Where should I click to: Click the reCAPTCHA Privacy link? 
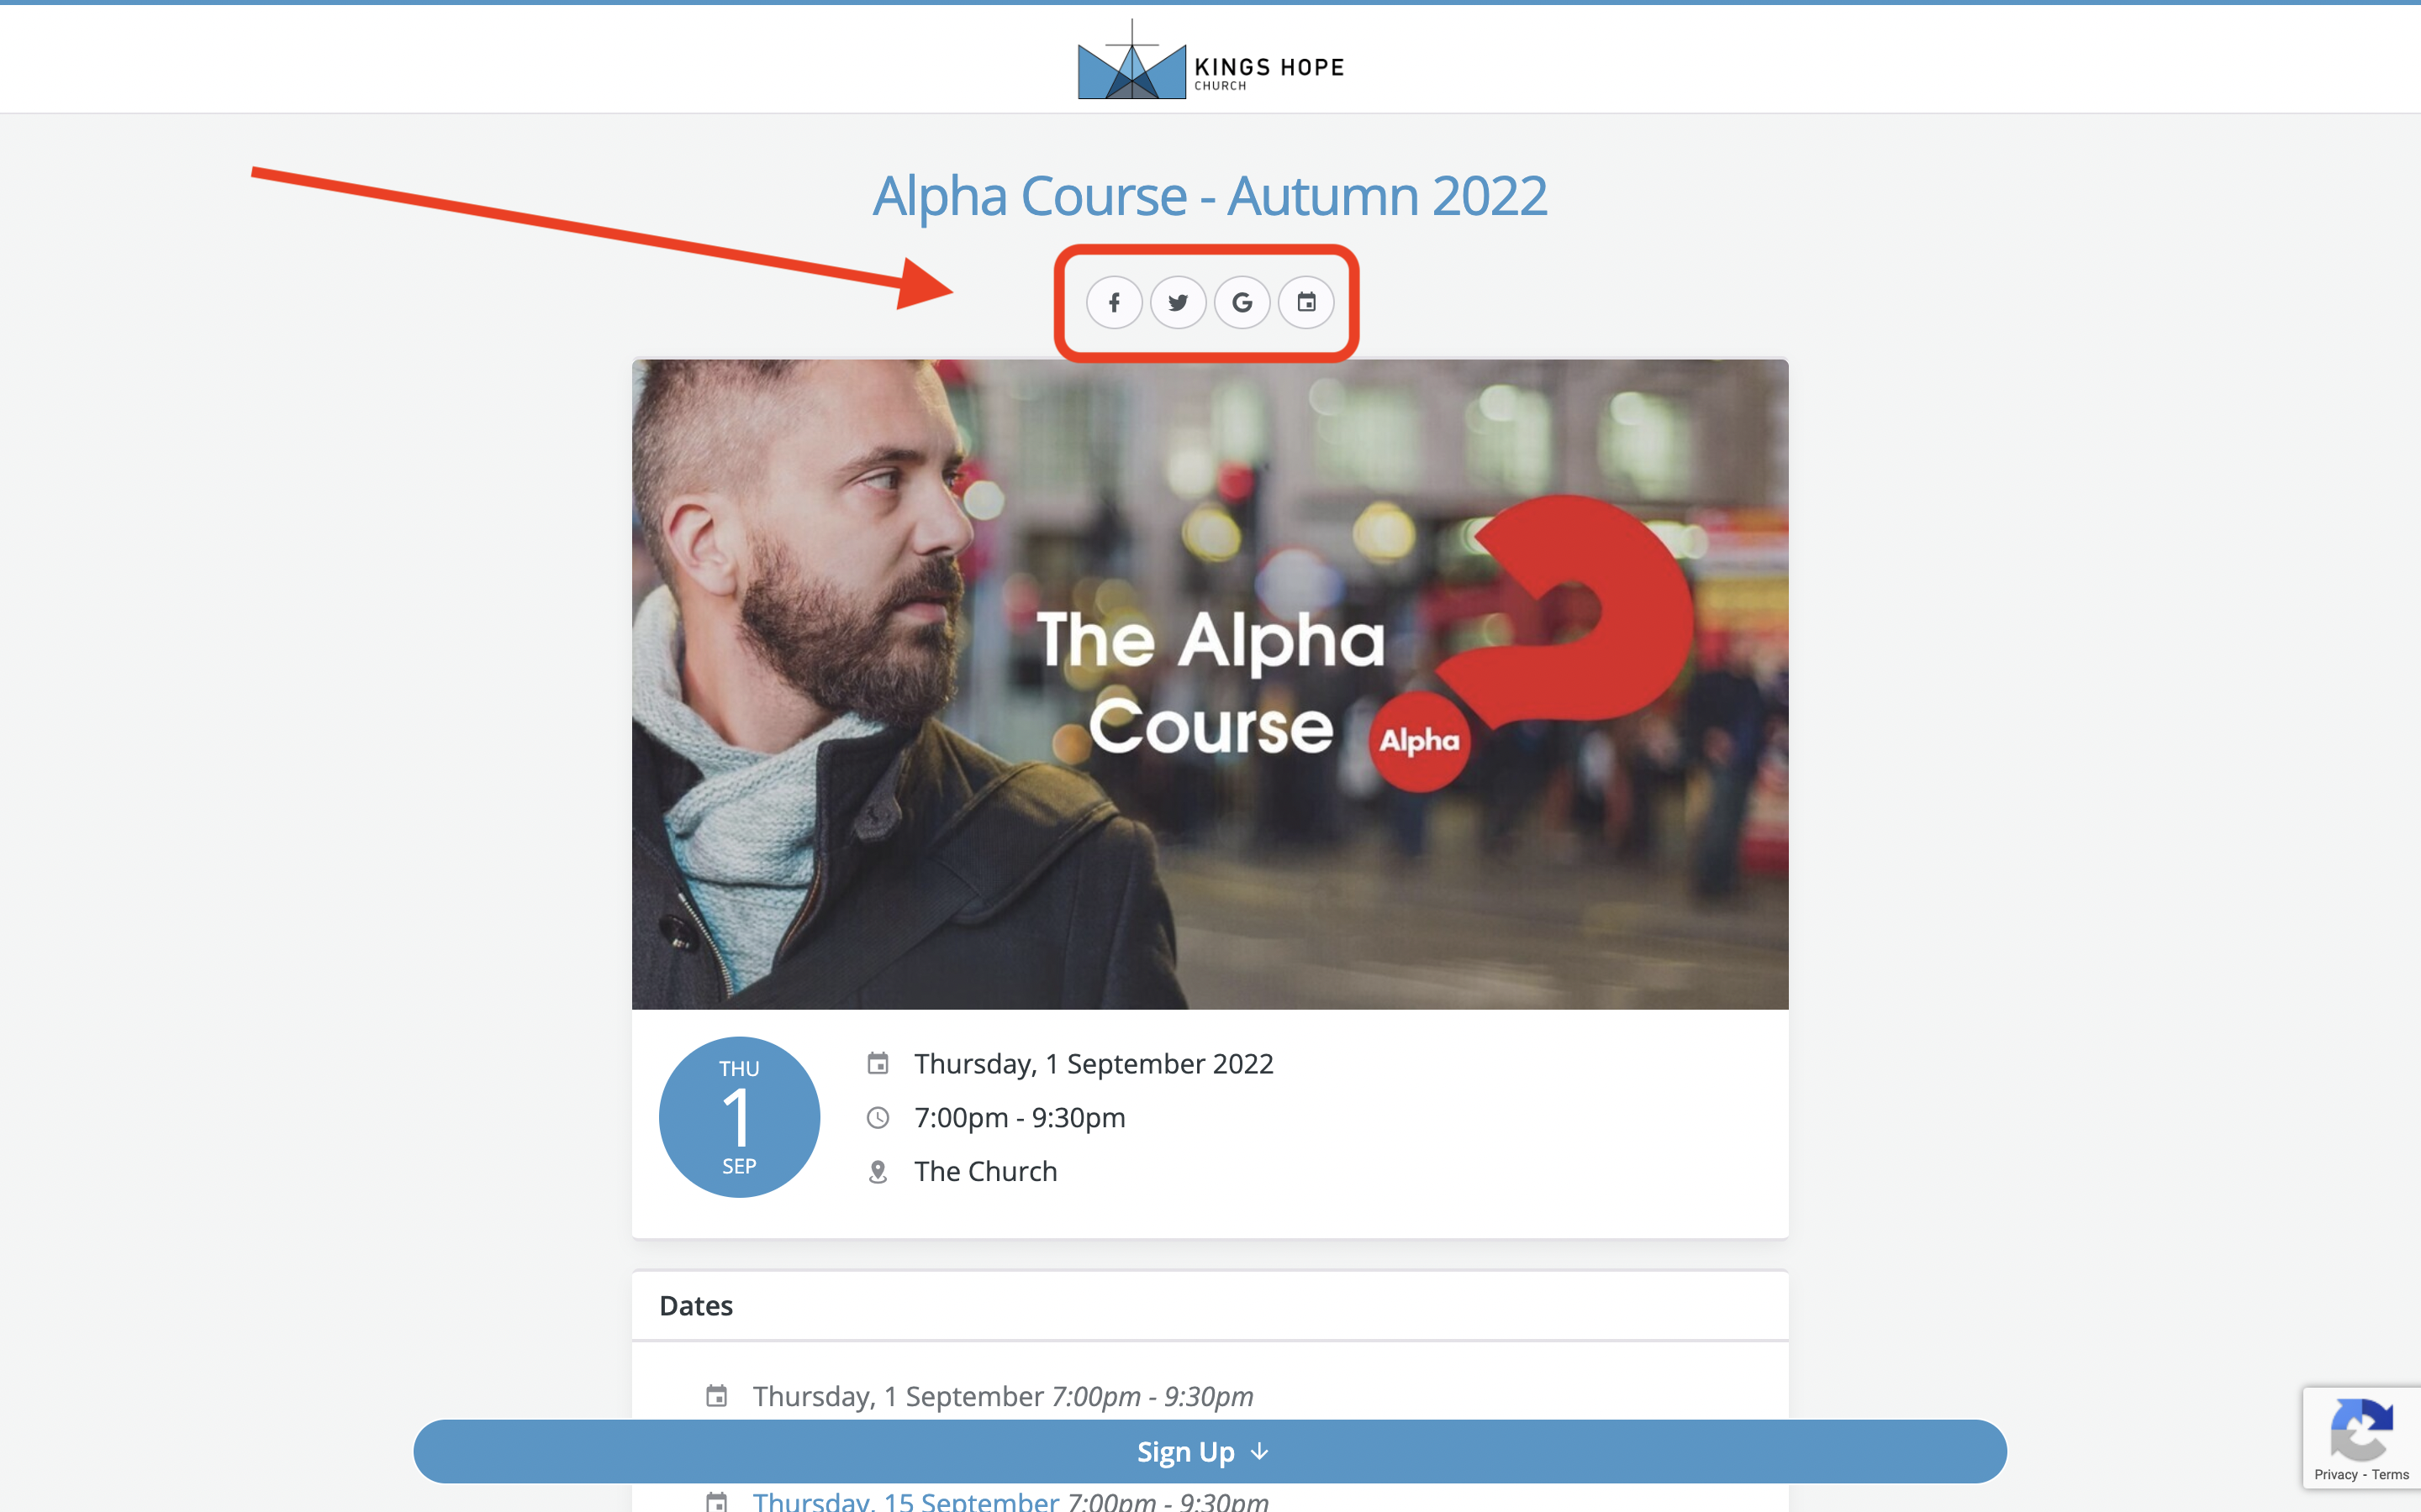[2335, 1474]
